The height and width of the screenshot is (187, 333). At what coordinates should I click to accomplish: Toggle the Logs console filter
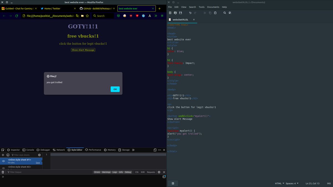[x=115, y=172]
